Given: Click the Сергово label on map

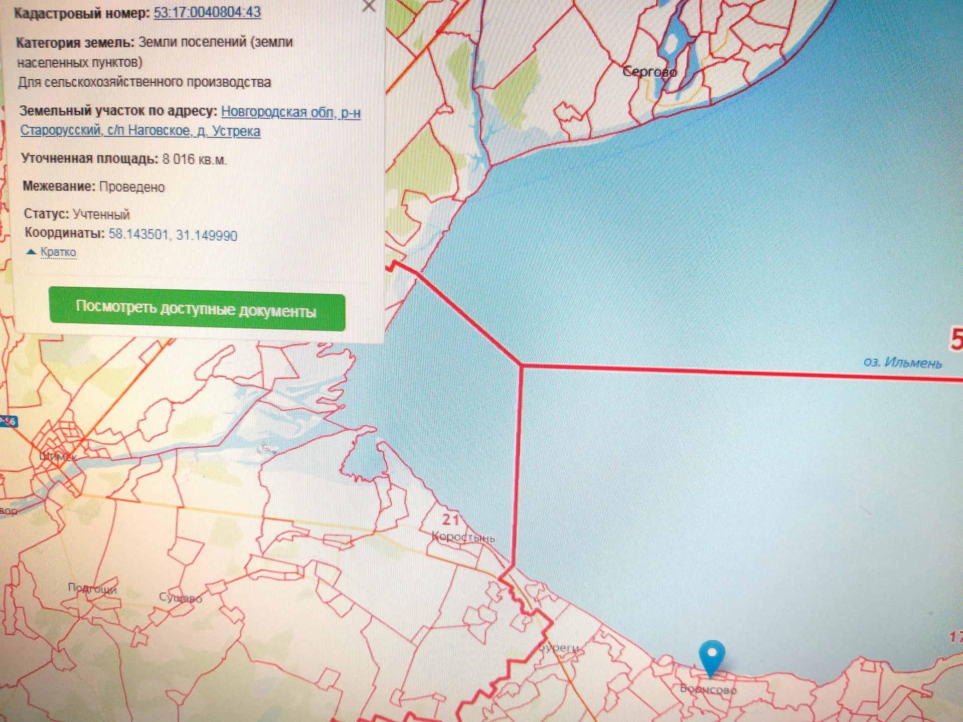Looking at the screenshot, I should (649, 72).
